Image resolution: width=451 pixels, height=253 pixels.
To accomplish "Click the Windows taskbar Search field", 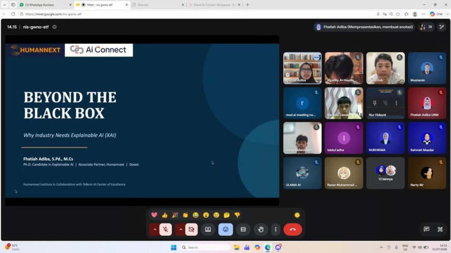I will tap(206, 247).
